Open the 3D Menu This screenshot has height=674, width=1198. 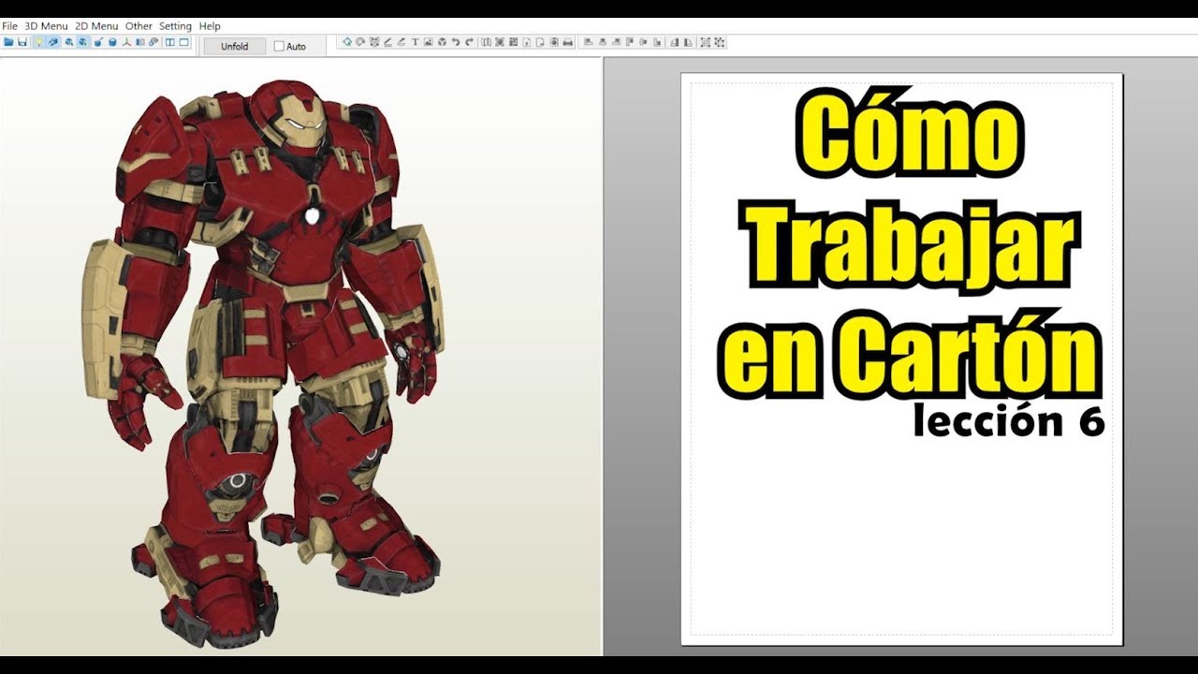click(46, 26)
